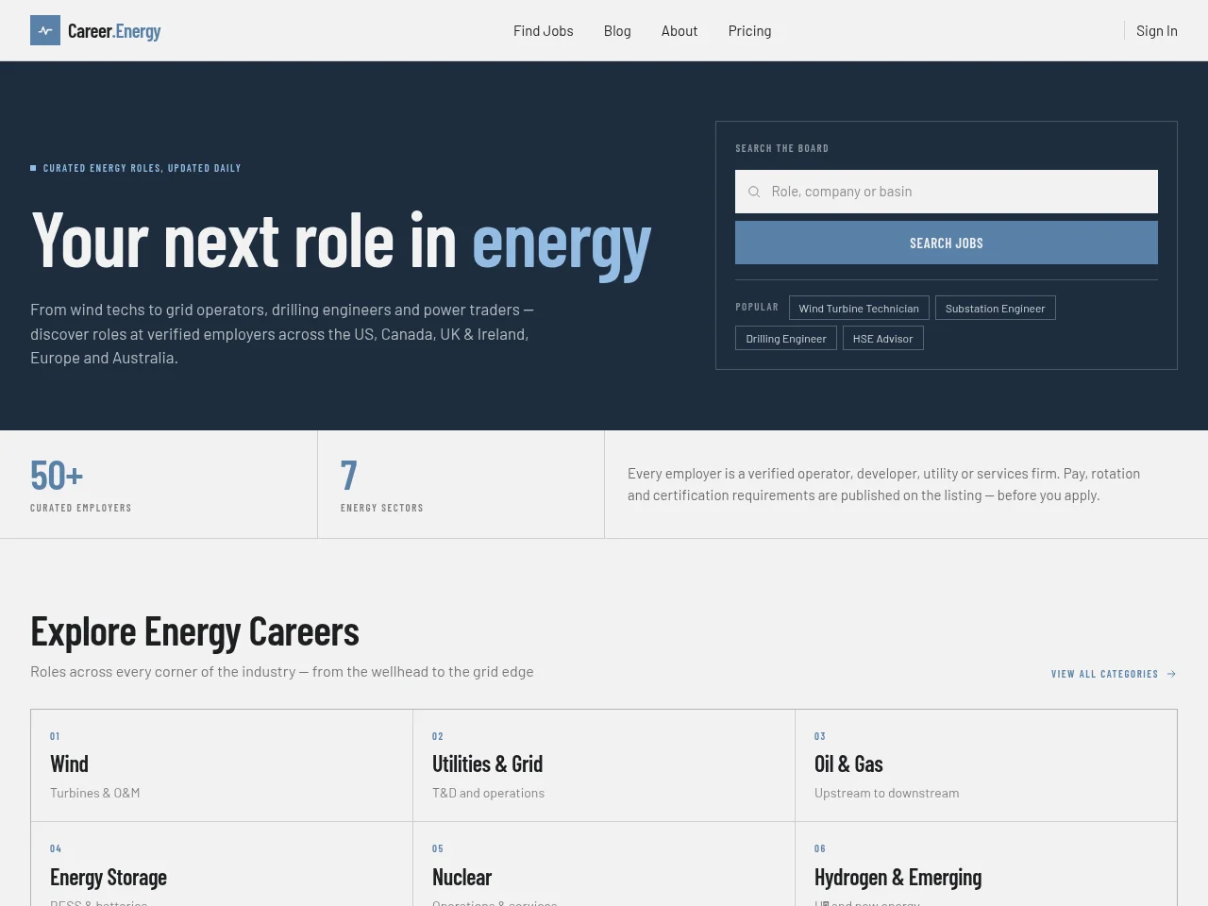Click the Explore Energy Careers heading
The height and width of the screenshot is (906, 1208).
(x=194, y=631)
